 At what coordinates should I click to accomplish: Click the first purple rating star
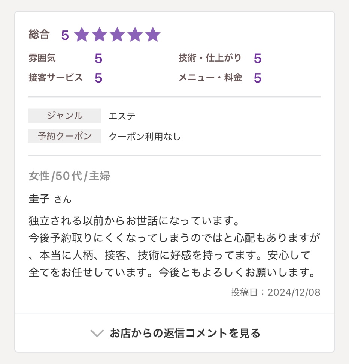[x=82, y=35]
